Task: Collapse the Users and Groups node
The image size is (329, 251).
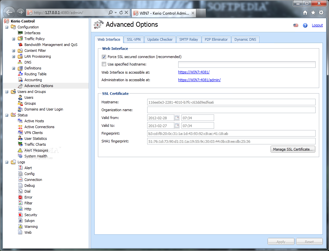Action: [x=7, y=92]
